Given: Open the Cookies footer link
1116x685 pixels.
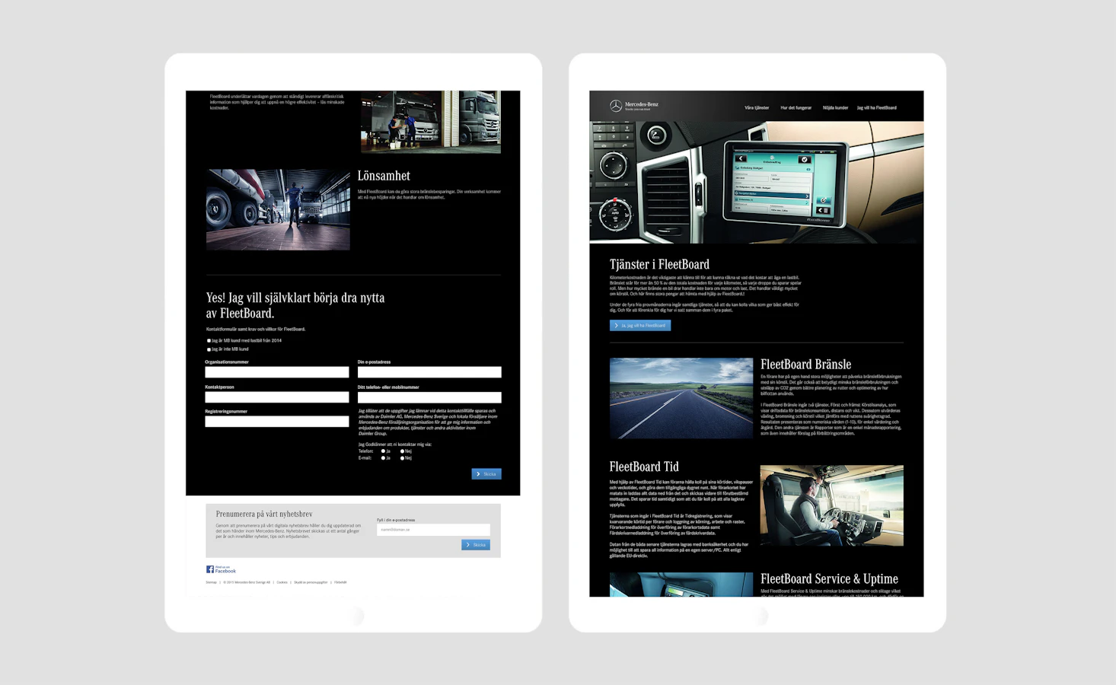Looking at the screenshot, I should coord(282,582).
